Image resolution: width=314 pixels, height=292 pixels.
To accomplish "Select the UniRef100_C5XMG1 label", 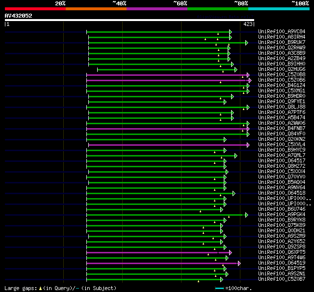I will (x=282, y=91).
